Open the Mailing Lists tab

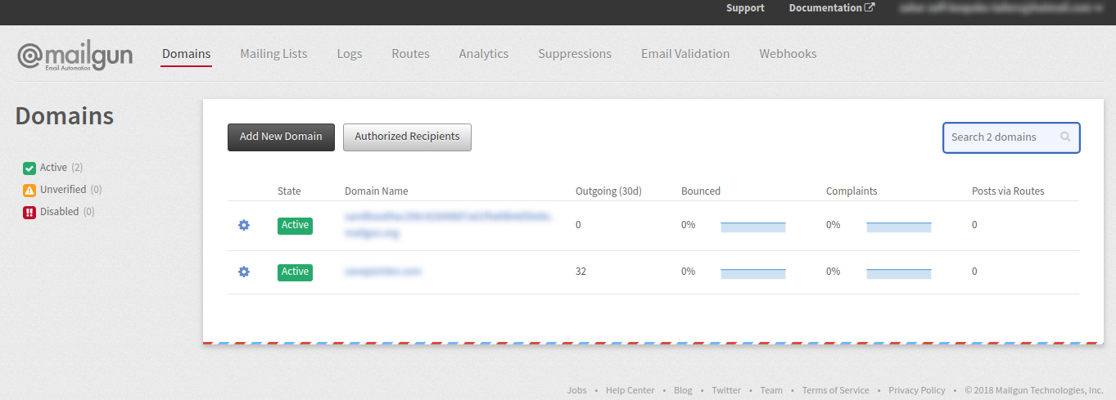pos(273,54)
